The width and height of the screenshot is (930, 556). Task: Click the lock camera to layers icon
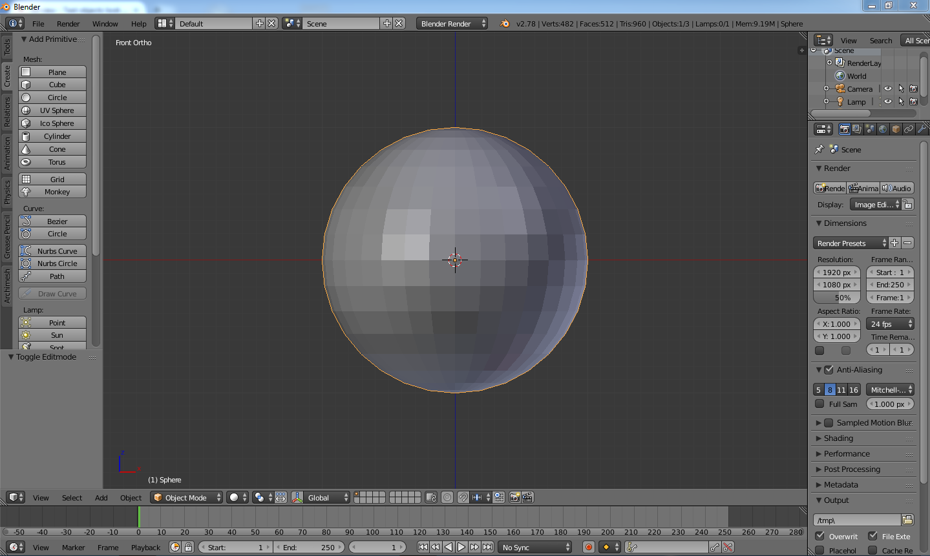point(431,497)
